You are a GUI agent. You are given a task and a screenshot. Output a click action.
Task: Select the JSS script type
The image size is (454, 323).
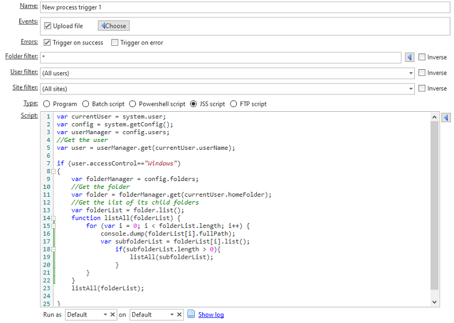pyautogui.click(x=193, y=104)
